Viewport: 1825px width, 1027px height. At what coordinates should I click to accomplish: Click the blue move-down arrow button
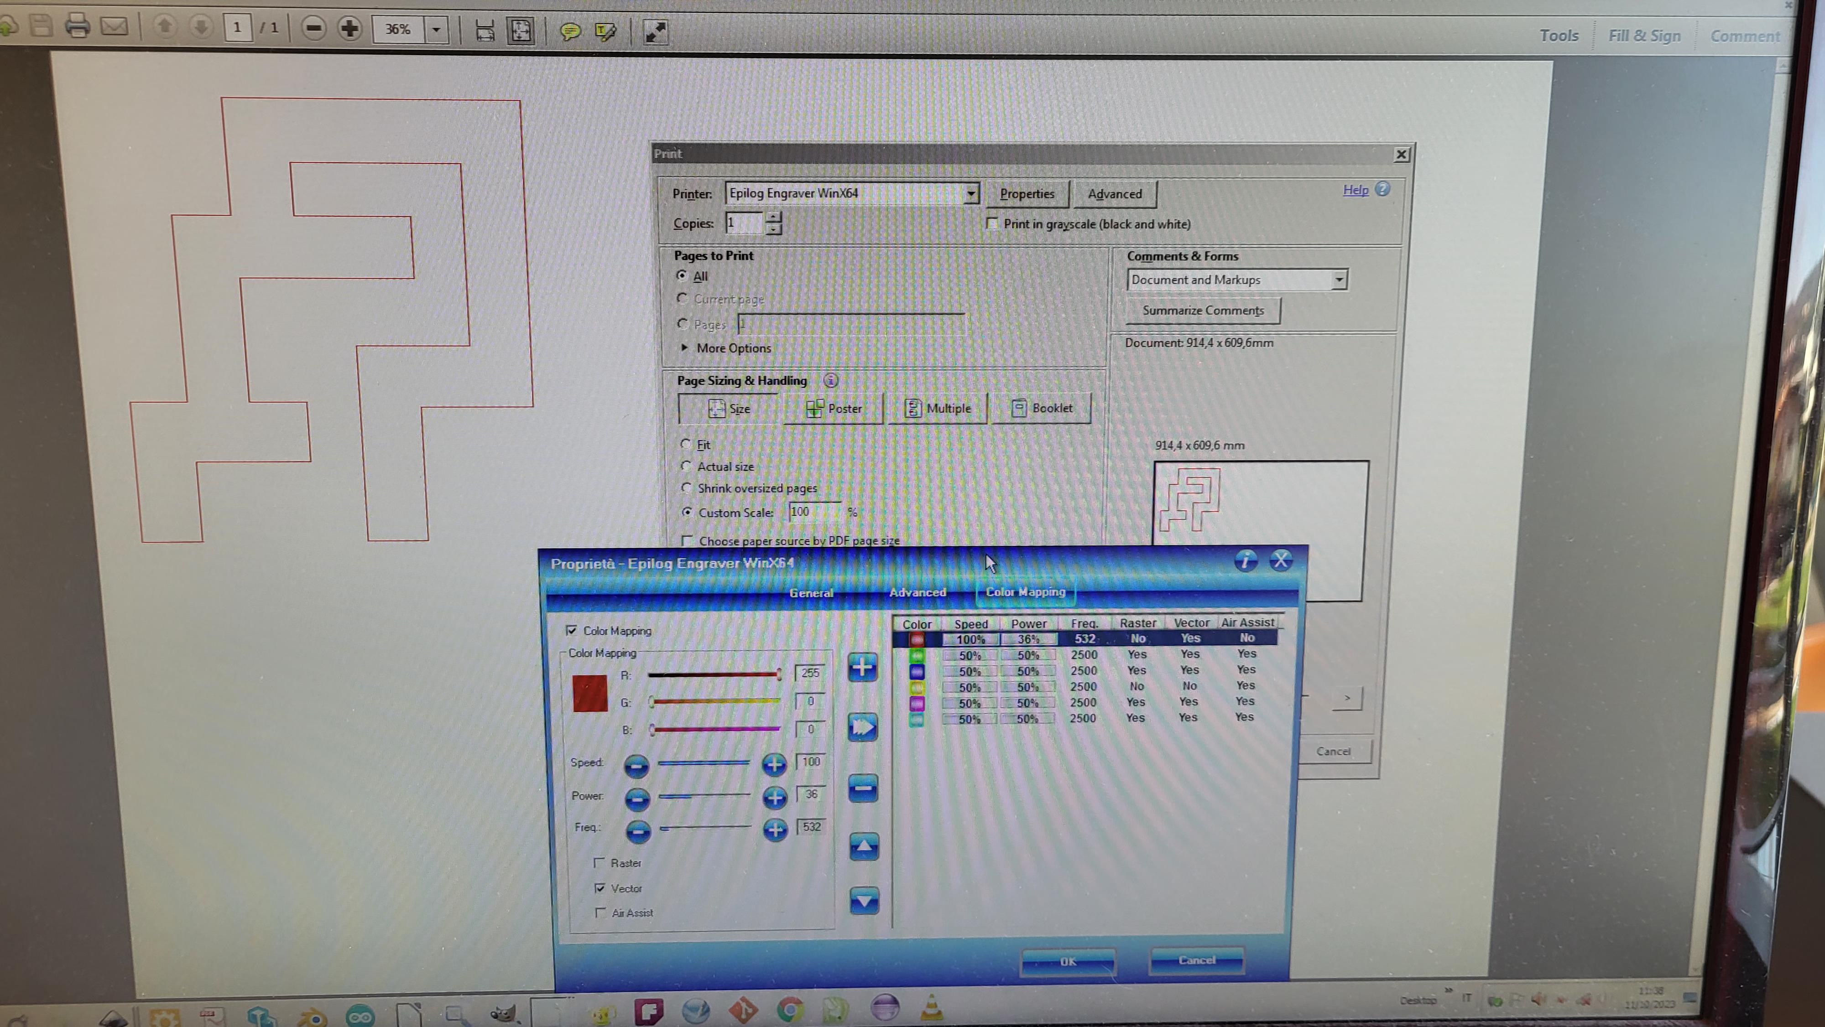[864, 901]
